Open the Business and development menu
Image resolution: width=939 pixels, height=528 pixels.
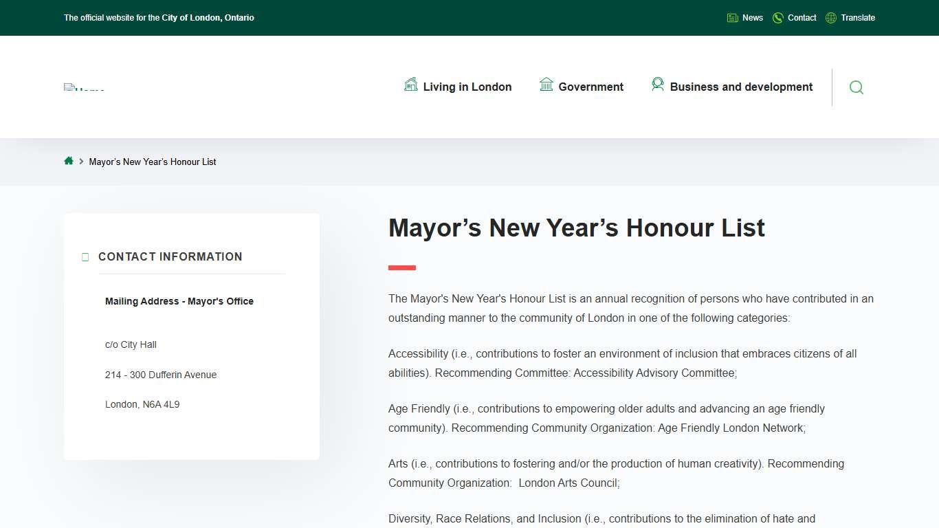coord(741,87)
